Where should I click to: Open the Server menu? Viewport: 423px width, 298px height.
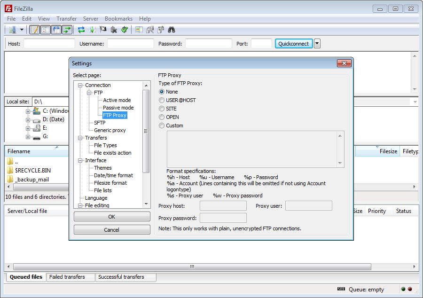tap(91, 19)
